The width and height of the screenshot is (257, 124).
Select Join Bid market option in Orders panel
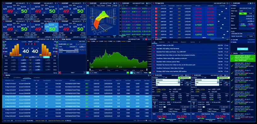(242, 25)
